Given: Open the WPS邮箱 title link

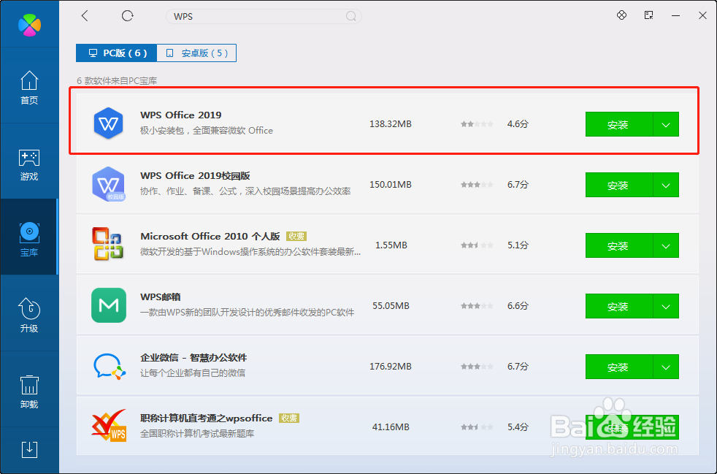Looking at the screenshot, I should point(161,297).
